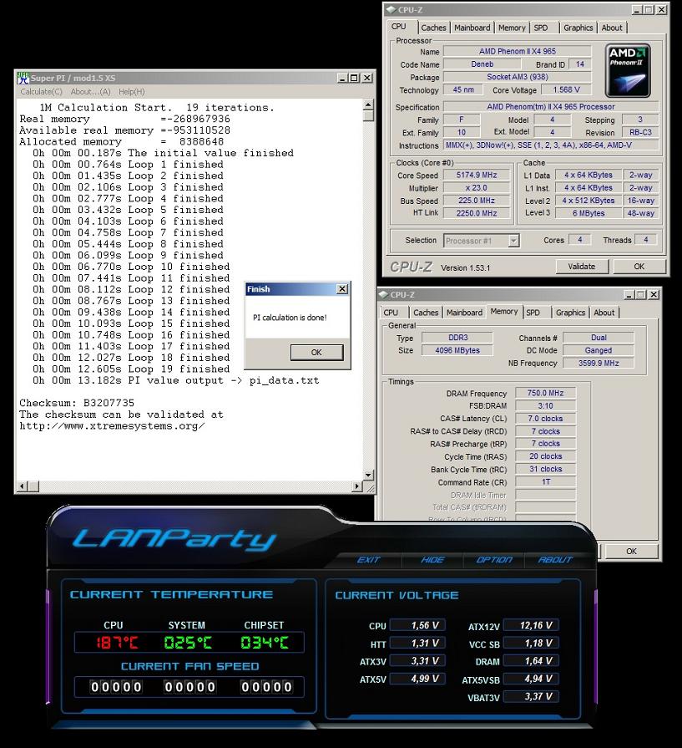Click the Super PI vertical scrollbar up arrow
The width and height of the screenshot is (682, 748).
pos(368,105)
